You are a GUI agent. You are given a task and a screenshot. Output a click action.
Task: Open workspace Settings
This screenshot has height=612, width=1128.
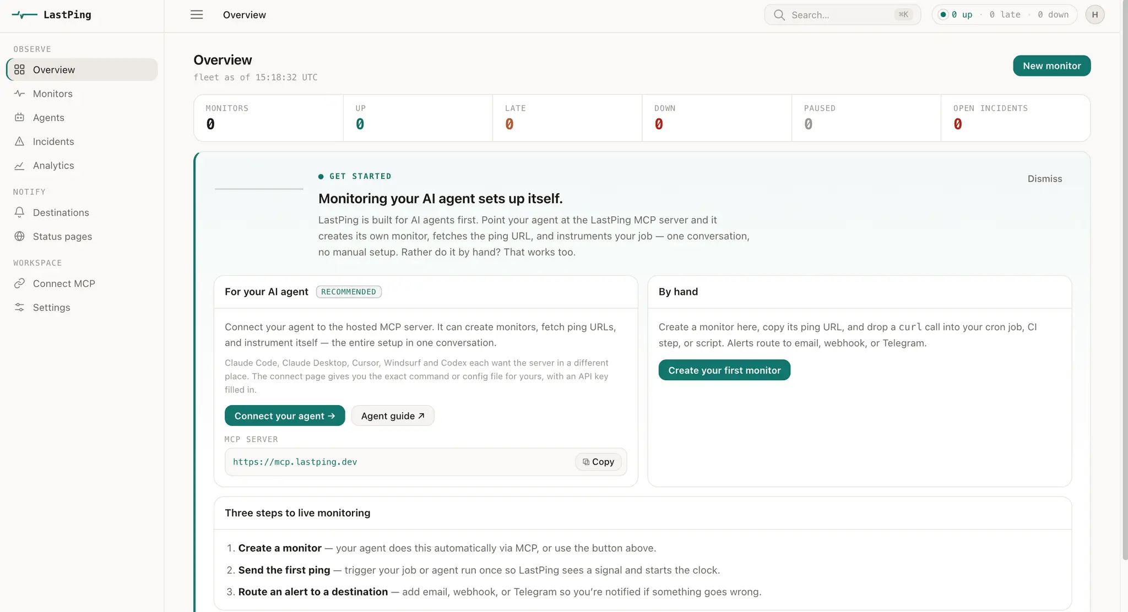click(x=82, y=307)
